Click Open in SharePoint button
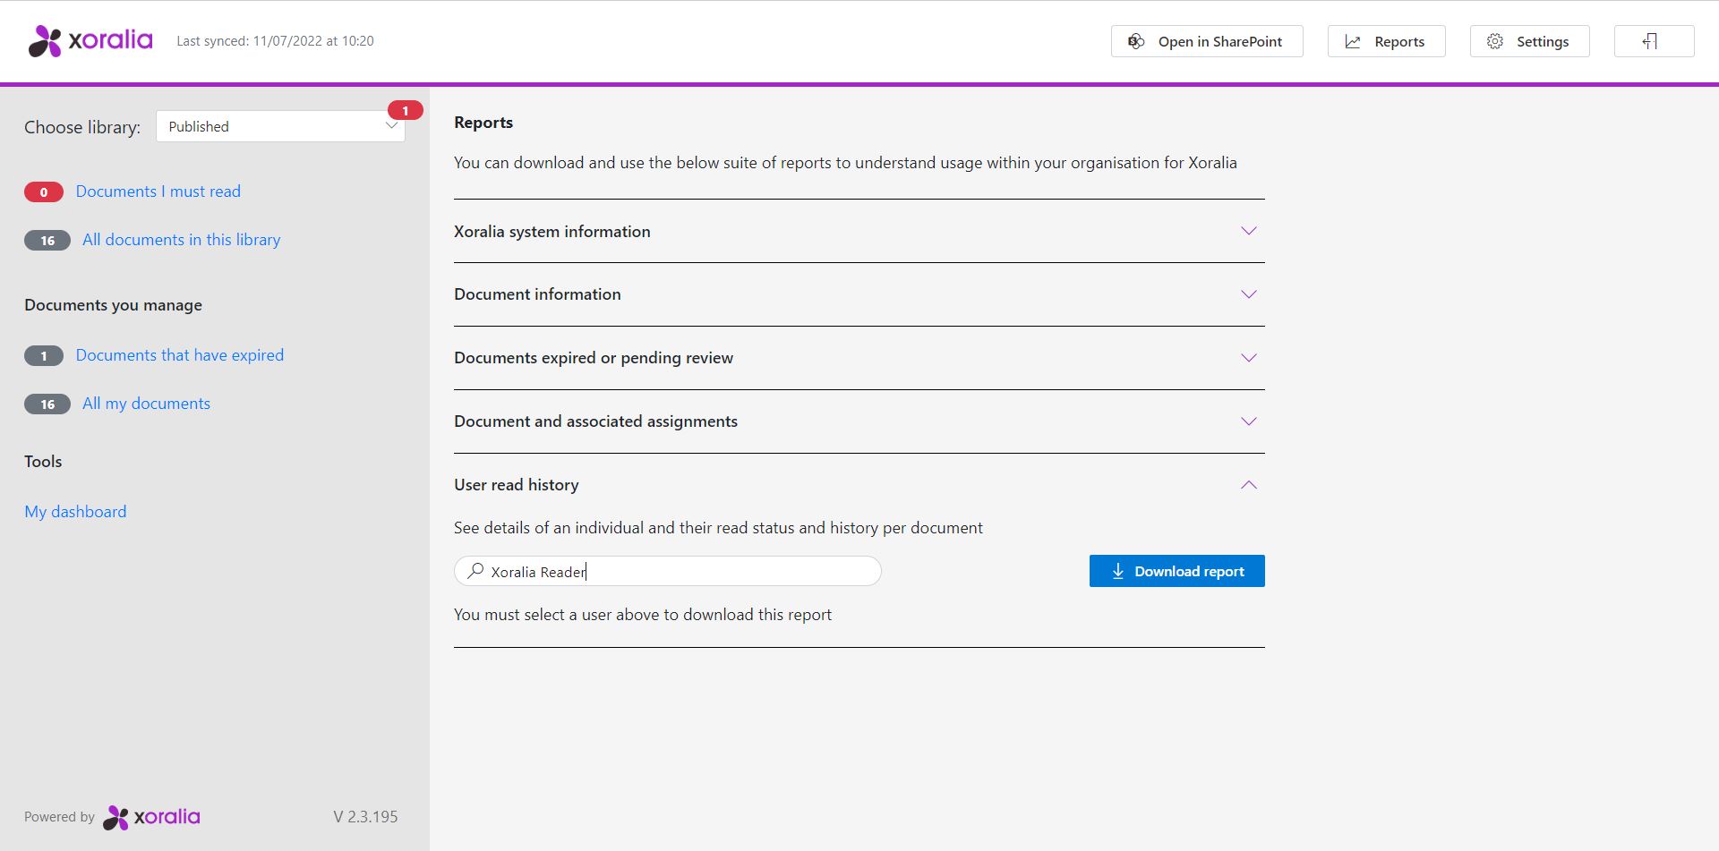Screen dimensions: 1719x851 coord(1207,41)
